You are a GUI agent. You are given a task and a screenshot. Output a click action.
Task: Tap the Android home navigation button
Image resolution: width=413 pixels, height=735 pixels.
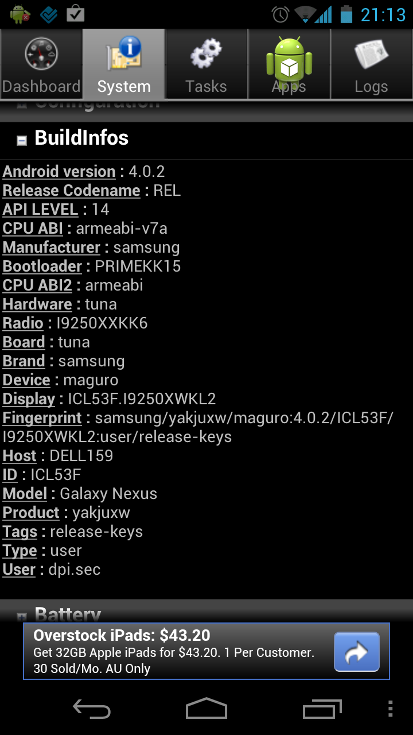[x=206, y=709]
